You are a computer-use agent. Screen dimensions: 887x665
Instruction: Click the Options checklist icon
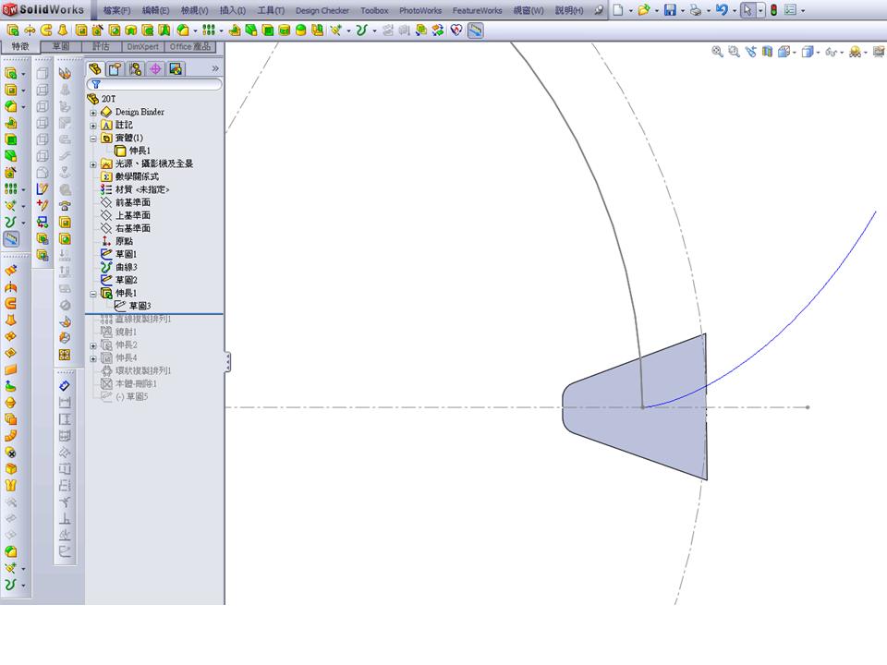pyautogui.click(x=791, y=10)
